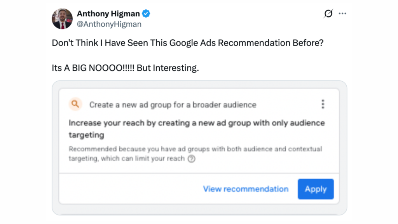Click the orange search magnifier icon

coord(75,104)
